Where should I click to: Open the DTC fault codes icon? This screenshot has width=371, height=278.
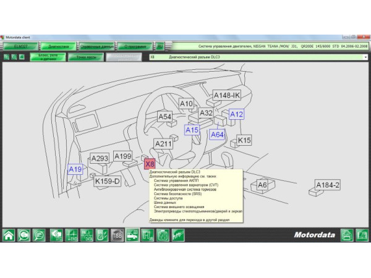click(56, 235)
